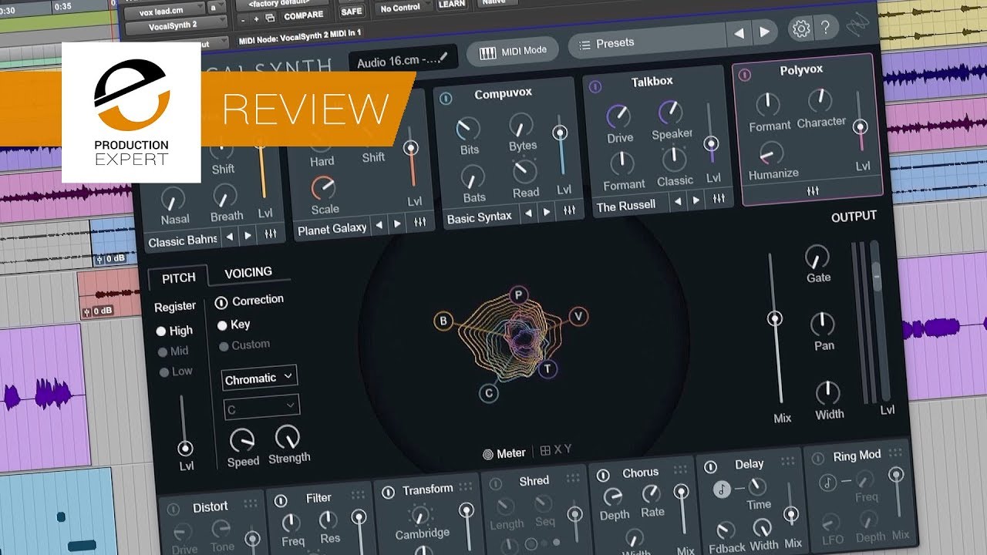This screenshot has width=987, height=555.
Task: Switch to the VOICING tab
Action: [x=248, y=272]
